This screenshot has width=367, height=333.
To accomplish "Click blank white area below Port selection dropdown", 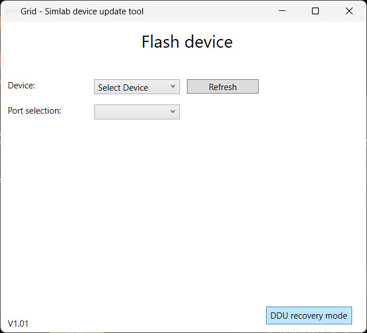I will tap(137, 188).
